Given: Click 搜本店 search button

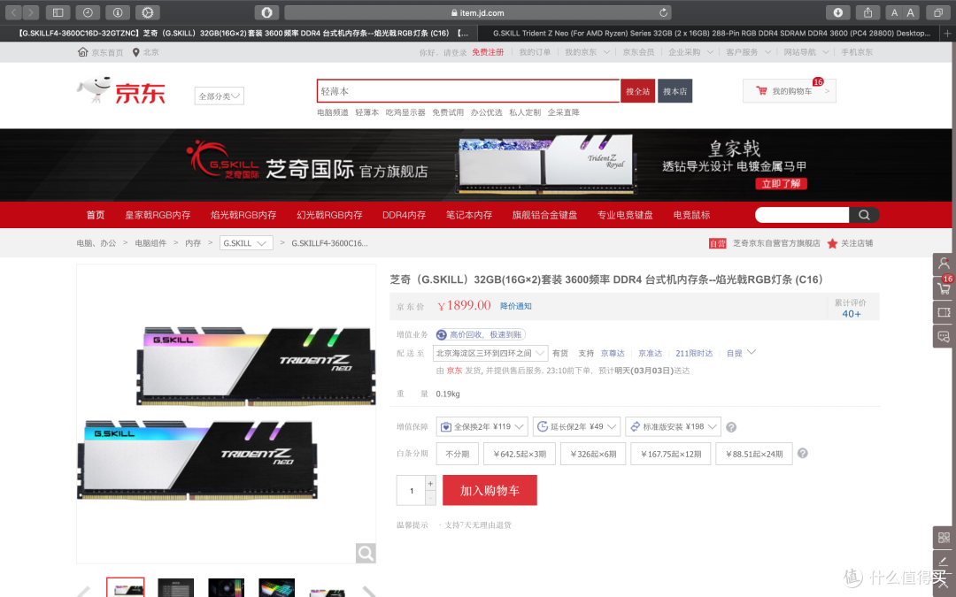Looking at the screenshot, I should (675, 91).
